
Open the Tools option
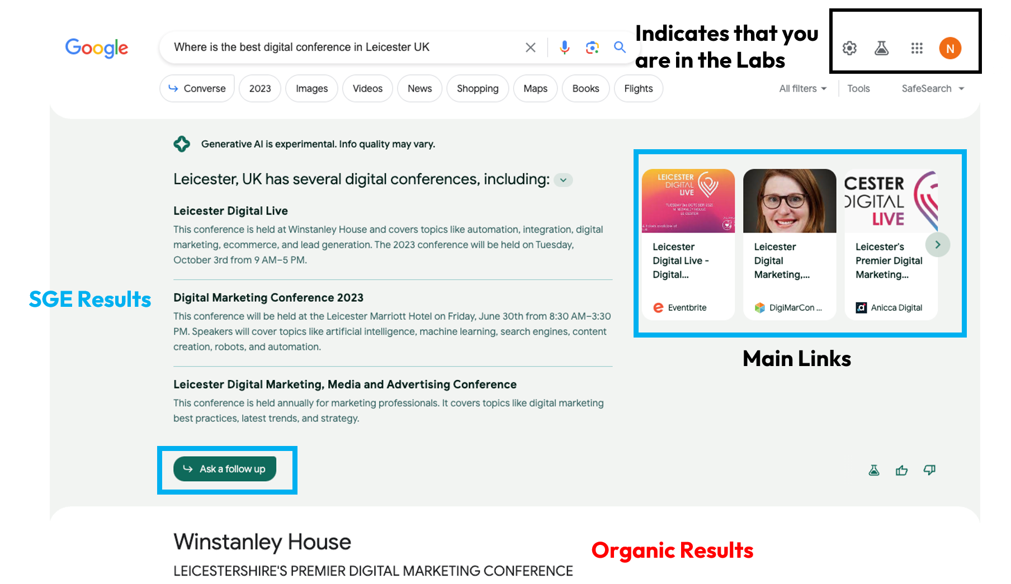[858, 88]
